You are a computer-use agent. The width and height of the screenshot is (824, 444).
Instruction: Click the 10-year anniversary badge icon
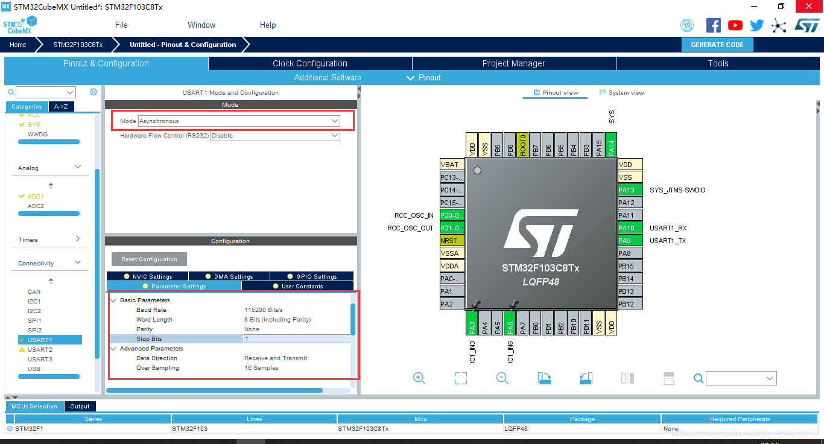tap(687, 25)
